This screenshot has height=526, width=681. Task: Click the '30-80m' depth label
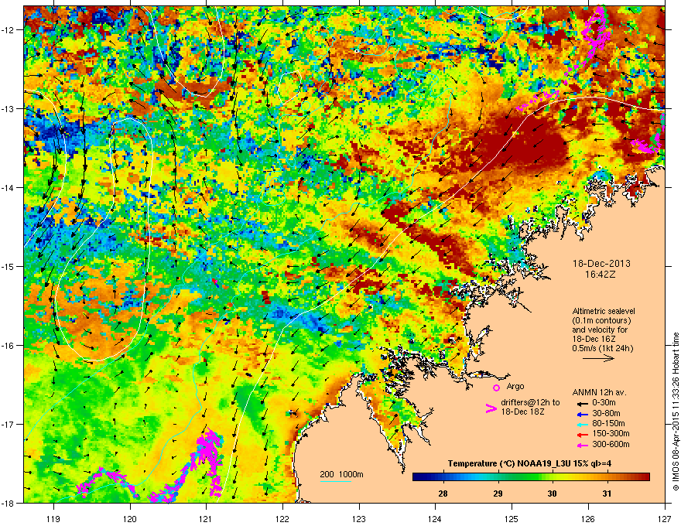[606, 414]
